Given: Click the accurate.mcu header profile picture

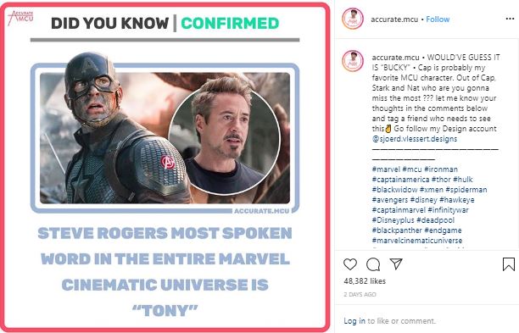Looking at the screenshot, I should pos(353,19).
